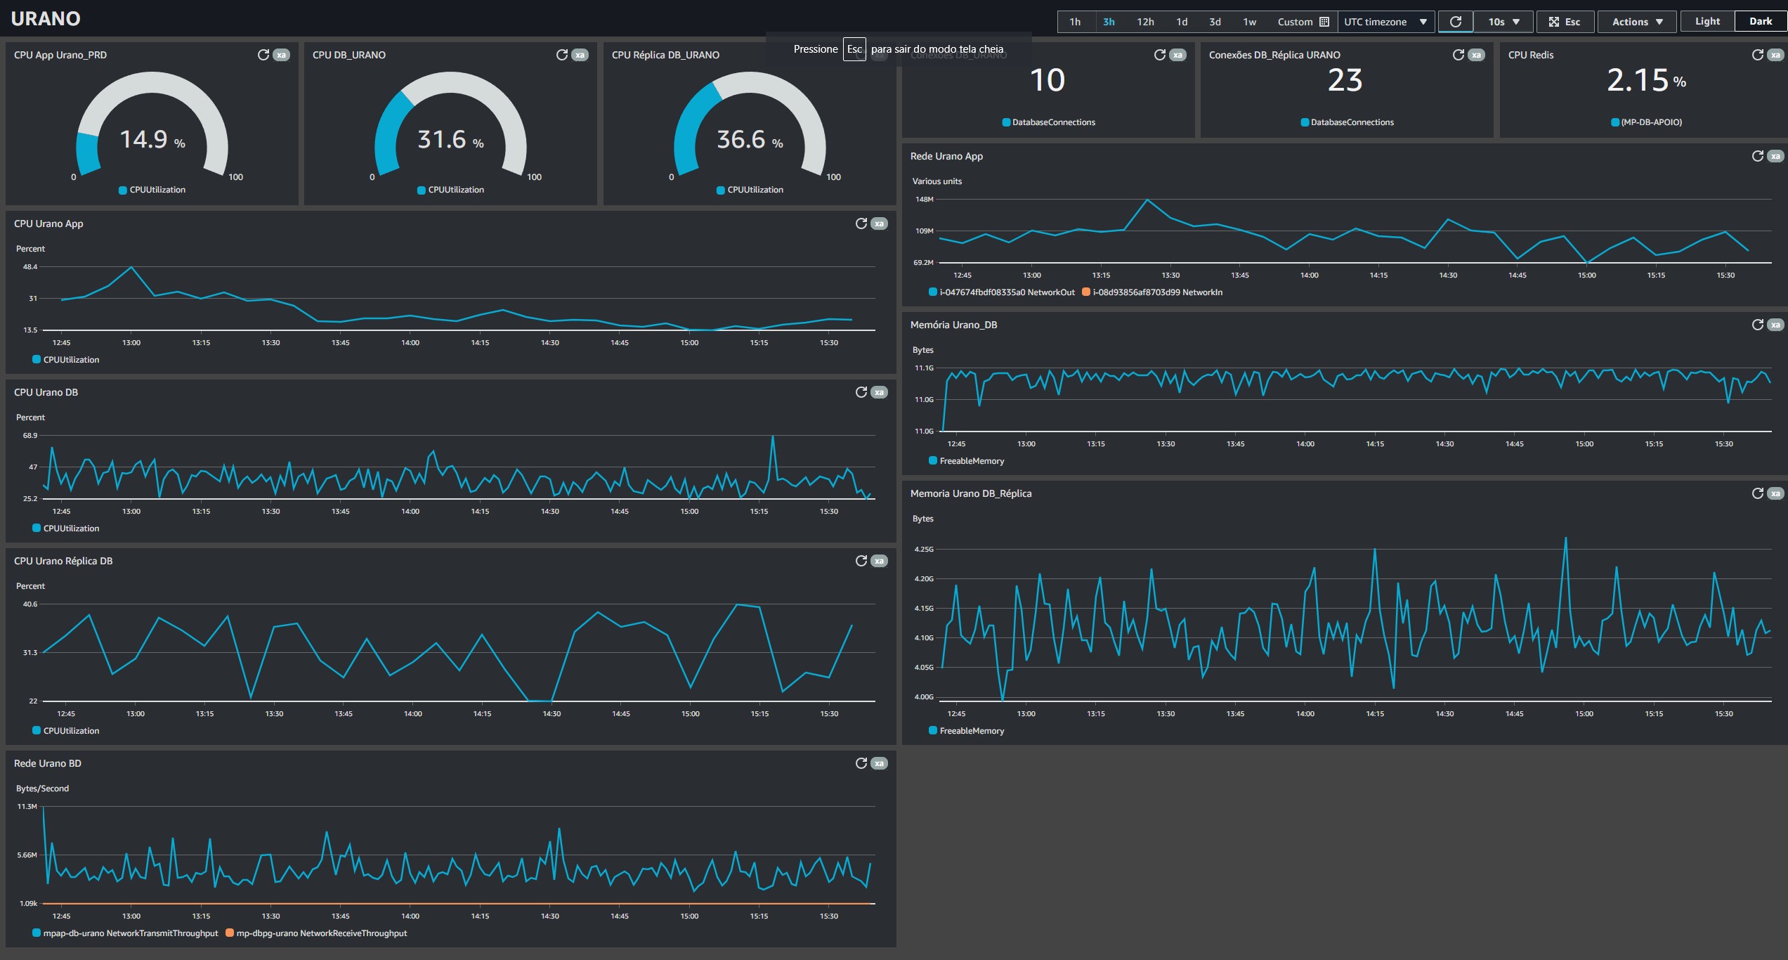This screenshot has width=1788, height=960.
Task: Toggle CPUUtilization legend in CPU Urano DB
Action: click(66, 528)
